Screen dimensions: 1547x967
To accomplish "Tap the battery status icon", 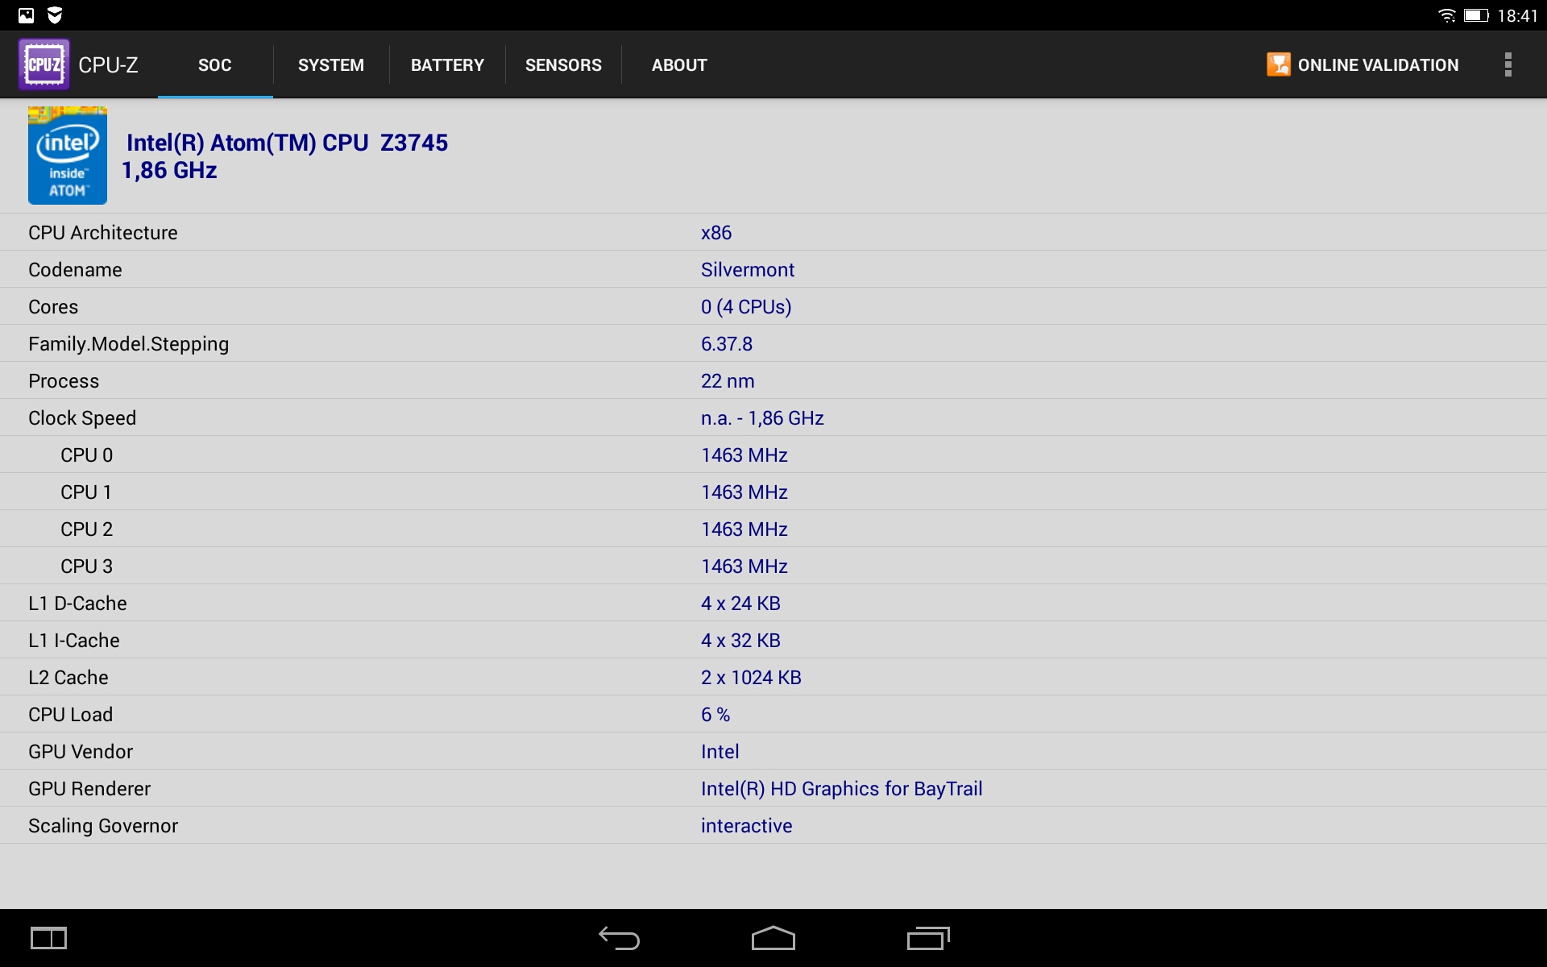I will click(1476, 15).
